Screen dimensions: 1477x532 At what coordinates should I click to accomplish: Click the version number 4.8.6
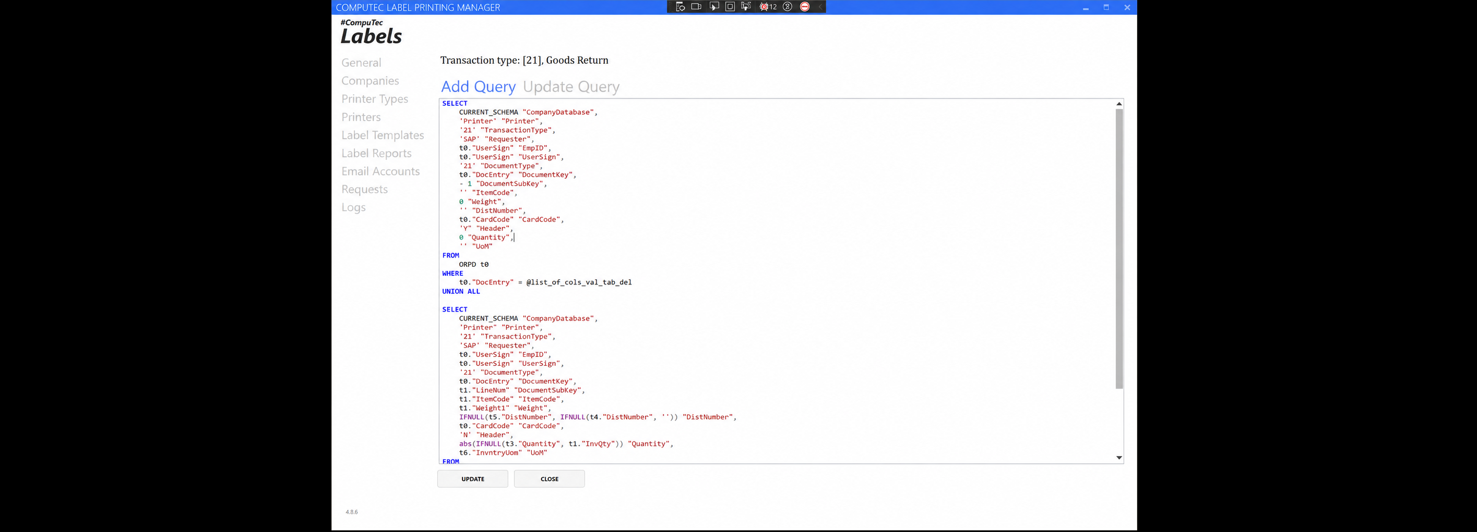[x=351, y=512]
